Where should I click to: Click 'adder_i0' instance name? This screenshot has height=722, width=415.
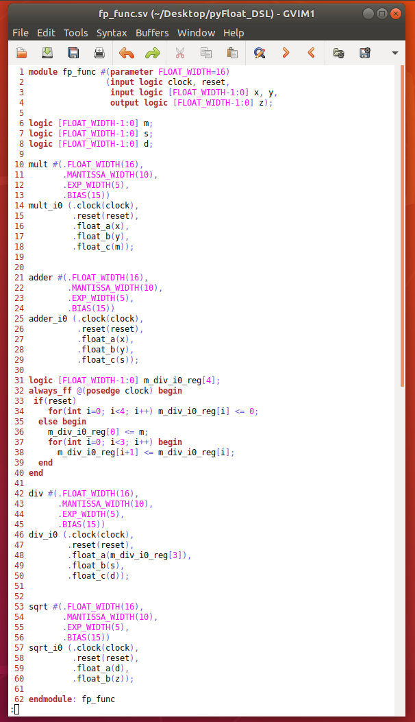(x=48, y=319)
